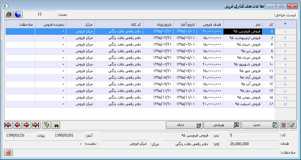Click the هدف field showing 20,000,000
The image size is (301, 160).
(253, 144)
